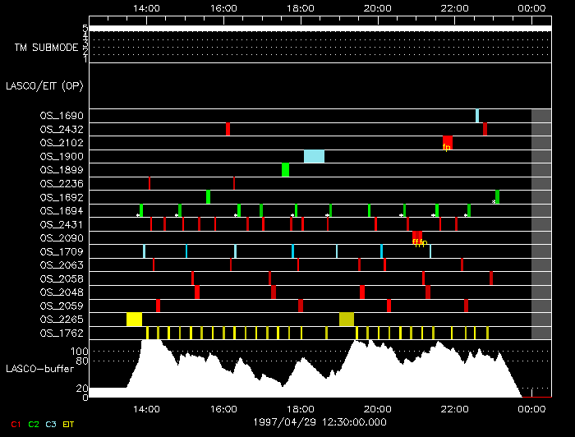Viewport: 575px width, 437px height.
Task: Click the OS_1762 row label
Action: coord(61,333)
